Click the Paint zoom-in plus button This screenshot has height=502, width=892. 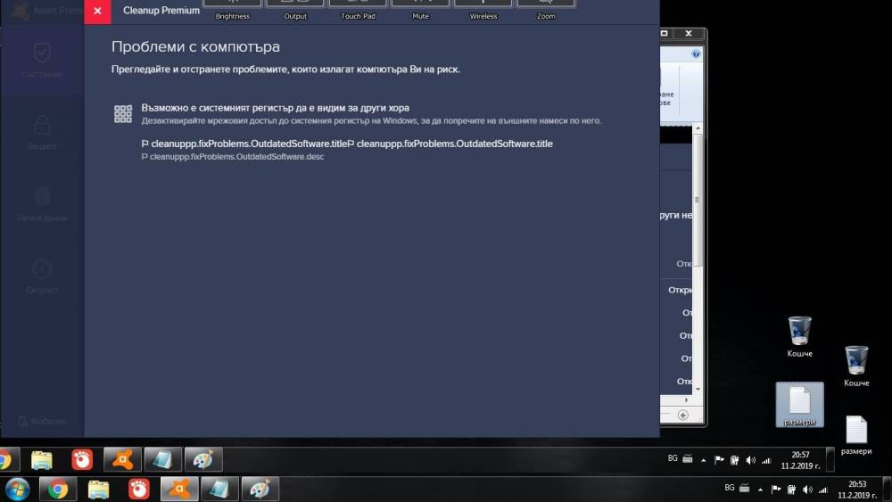(x=682, y=415)
